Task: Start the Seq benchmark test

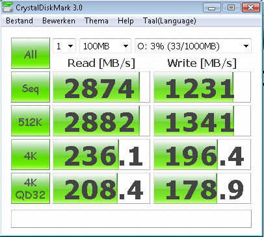Action: point(31,87)
